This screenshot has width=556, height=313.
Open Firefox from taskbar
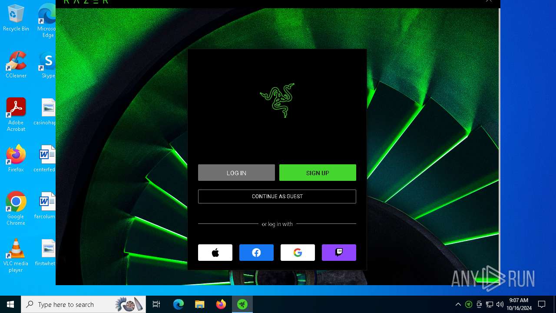click(x=221, y=304)
